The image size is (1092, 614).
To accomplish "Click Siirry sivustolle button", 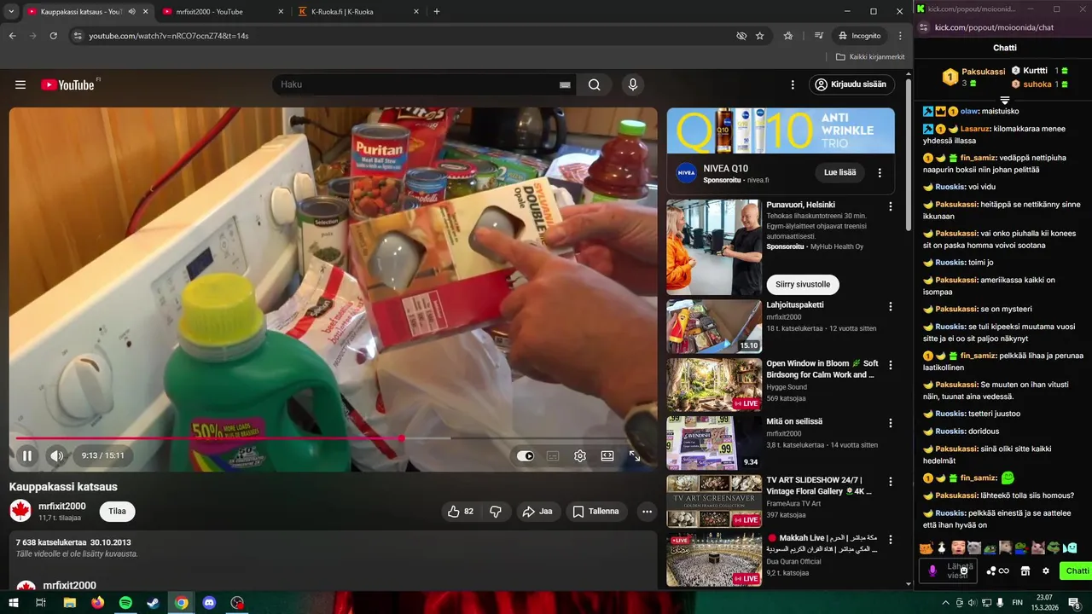I will click(x=803, y=284).
